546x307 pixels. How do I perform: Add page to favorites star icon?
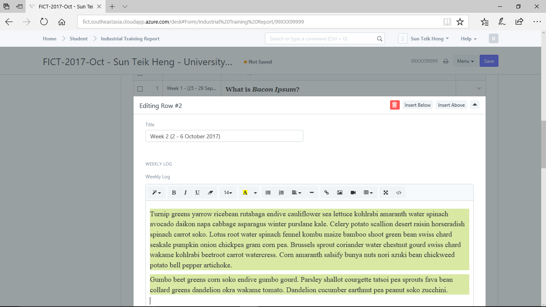(x=460, y=22)
